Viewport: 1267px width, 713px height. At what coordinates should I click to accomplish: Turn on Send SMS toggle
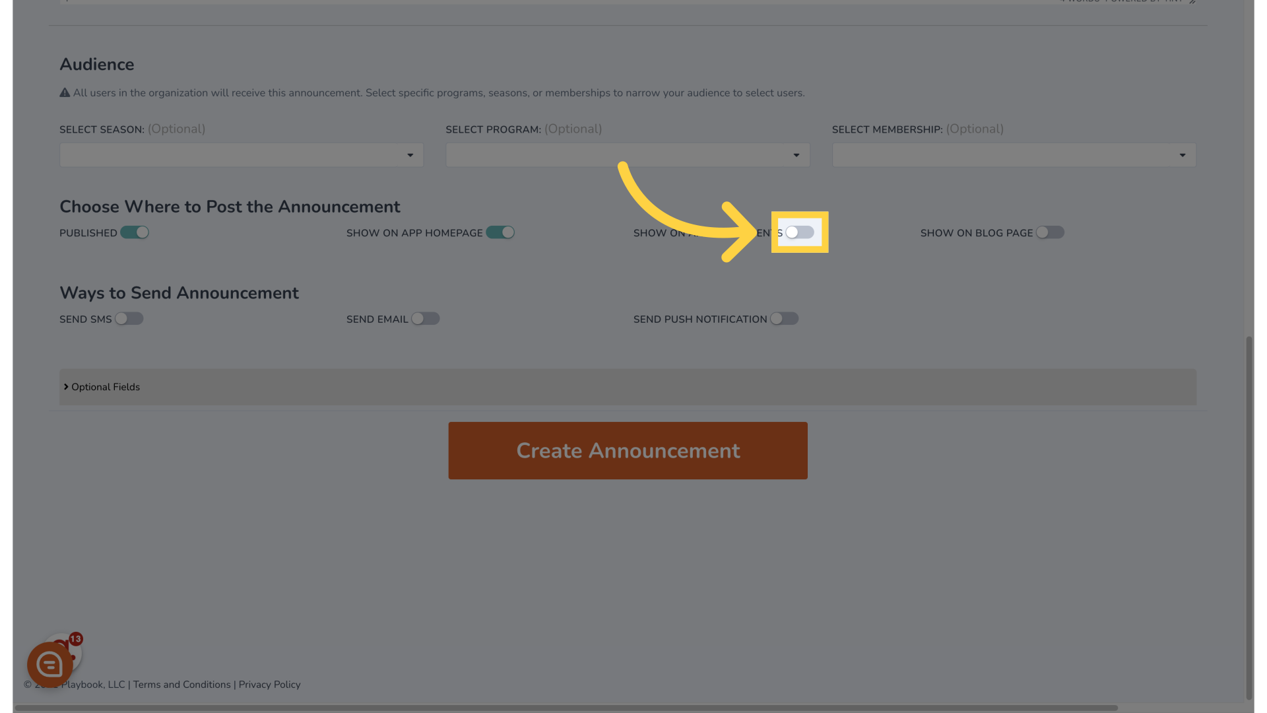pos(129,319)
